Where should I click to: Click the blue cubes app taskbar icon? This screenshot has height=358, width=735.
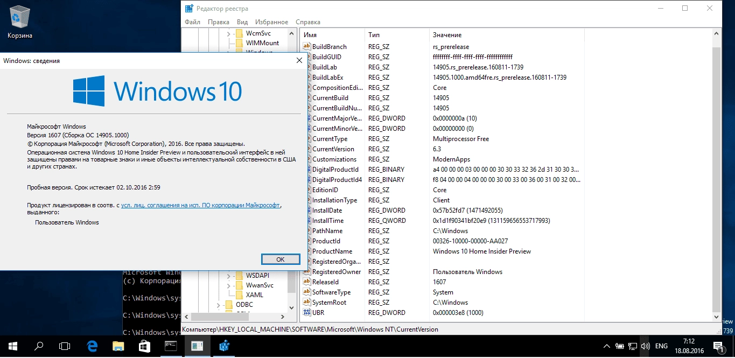coord(223,346)
